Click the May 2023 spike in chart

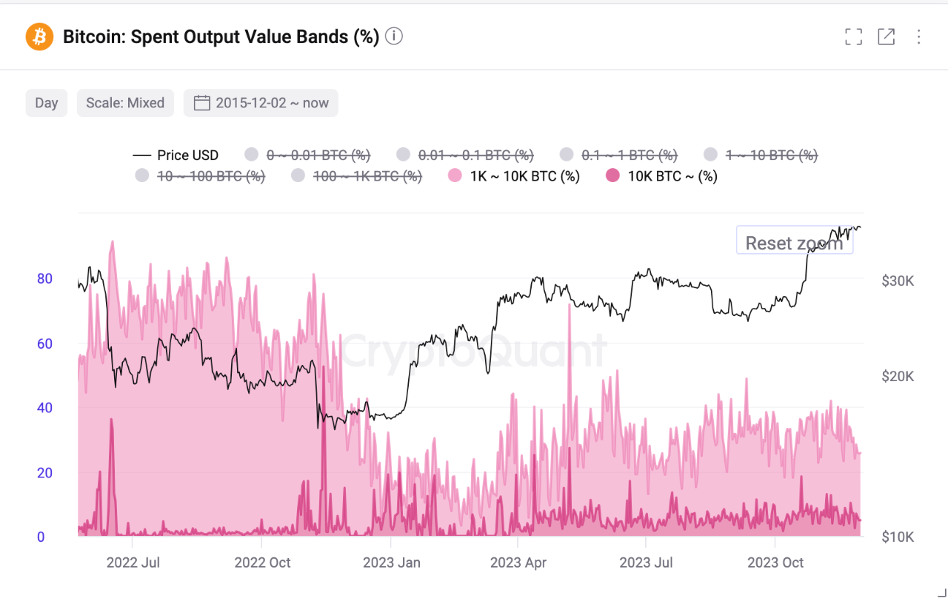(570, 311)
